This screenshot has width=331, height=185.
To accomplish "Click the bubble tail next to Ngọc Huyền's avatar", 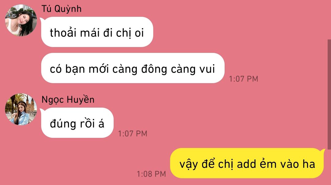I will click(x=42, y=110).
